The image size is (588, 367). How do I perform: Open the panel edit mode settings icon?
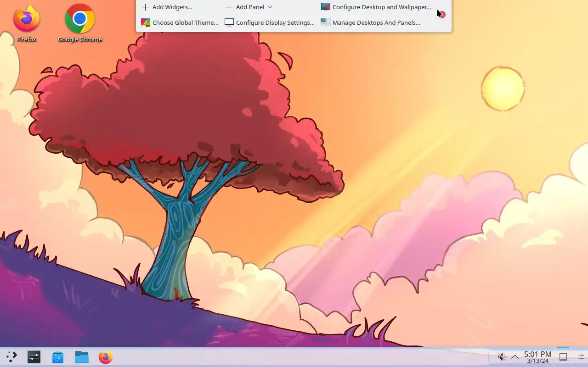(x=581, y=357)
